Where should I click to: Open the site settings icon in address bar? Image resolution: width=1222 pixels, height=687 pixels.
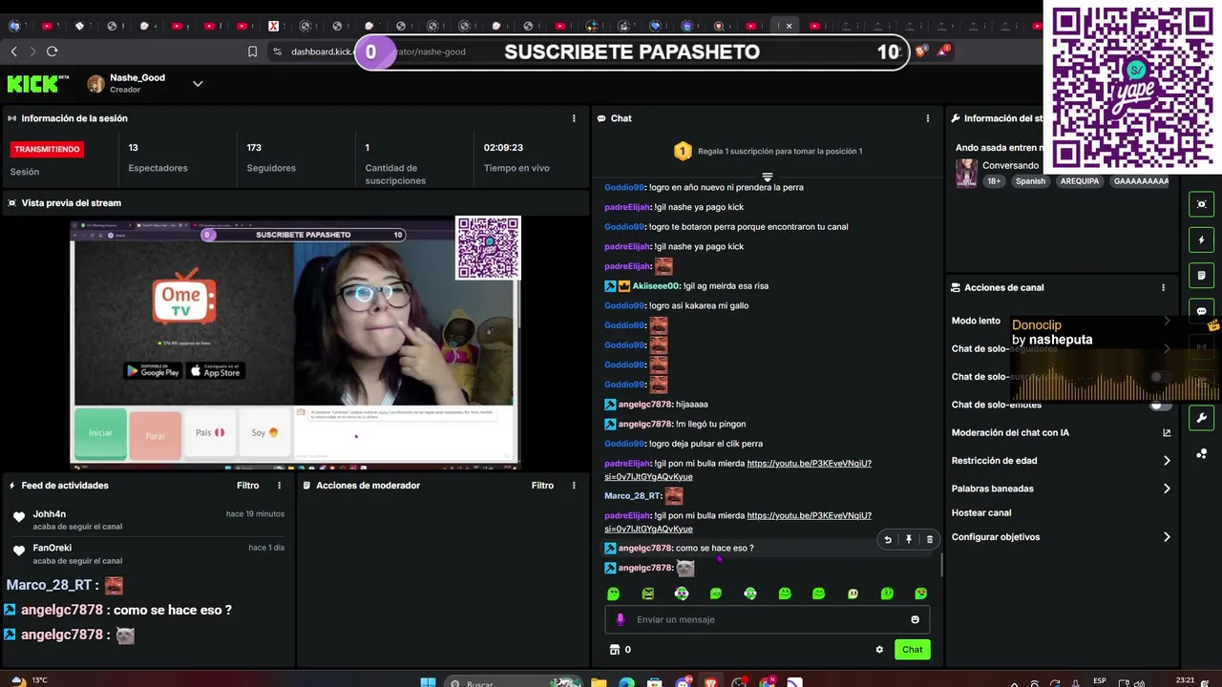277,52
